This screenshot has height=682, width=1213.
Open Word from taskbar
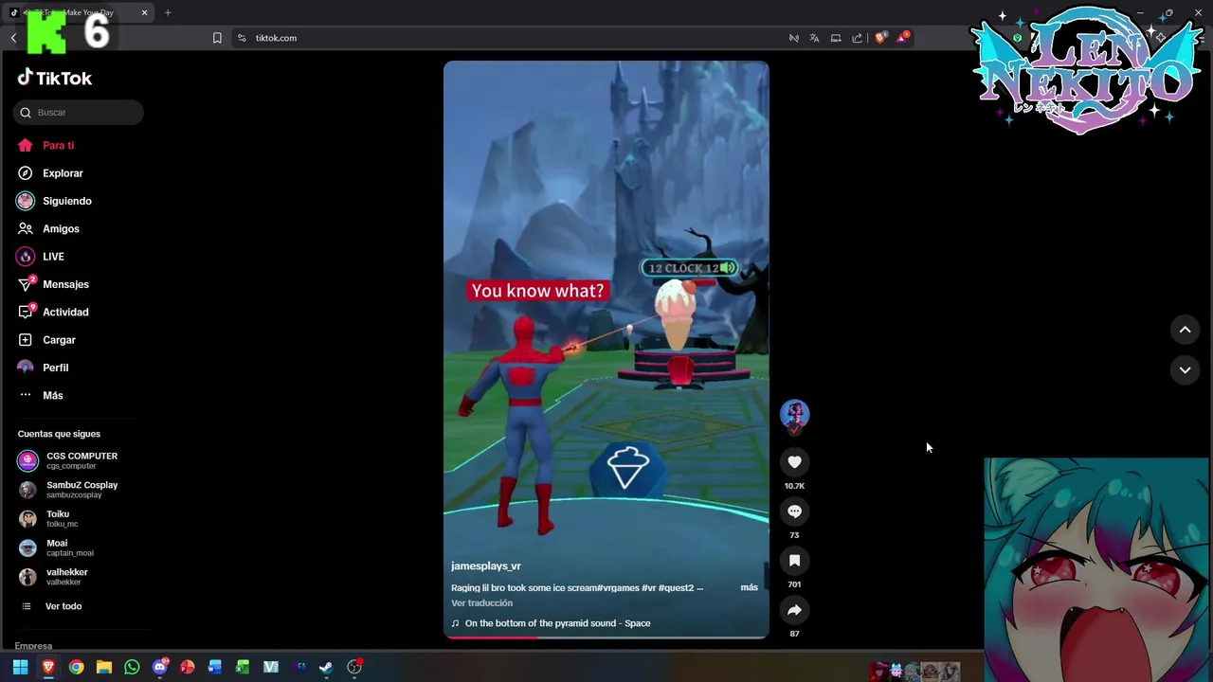(215, 667)
